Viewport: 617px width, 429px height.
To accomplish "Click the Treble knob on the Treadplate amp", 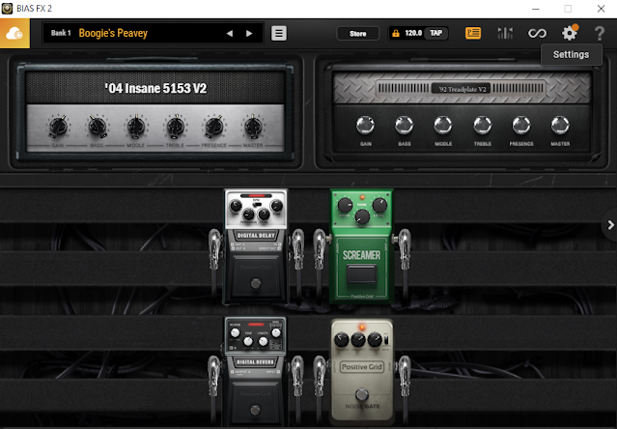I will (x=483, y=126).
